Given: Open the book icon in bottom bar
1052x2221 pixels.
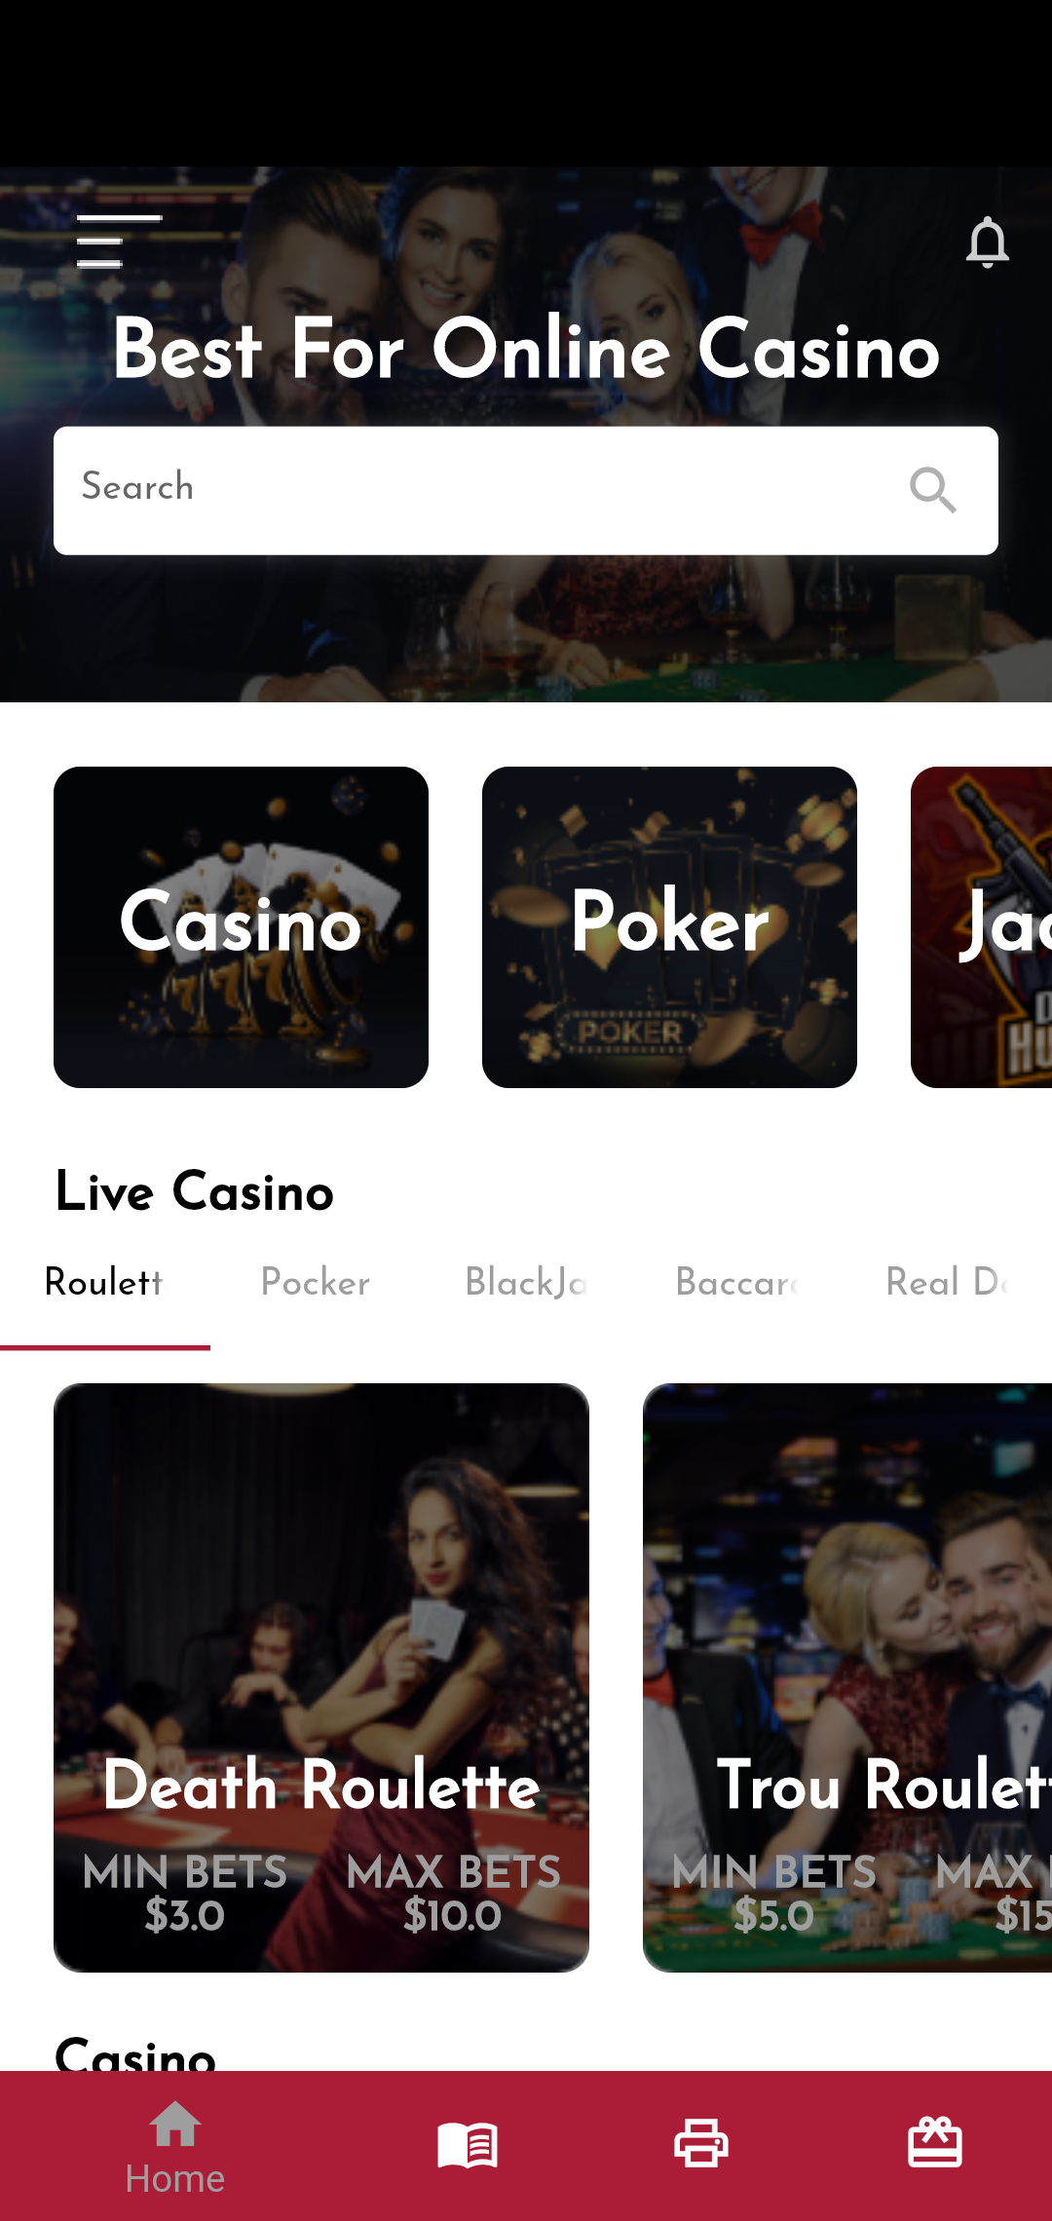Looking at the screenshot, I should pos(468,2144).
